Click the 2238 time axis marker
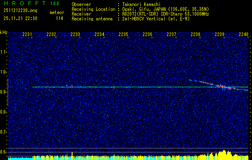 click(196, 34)
